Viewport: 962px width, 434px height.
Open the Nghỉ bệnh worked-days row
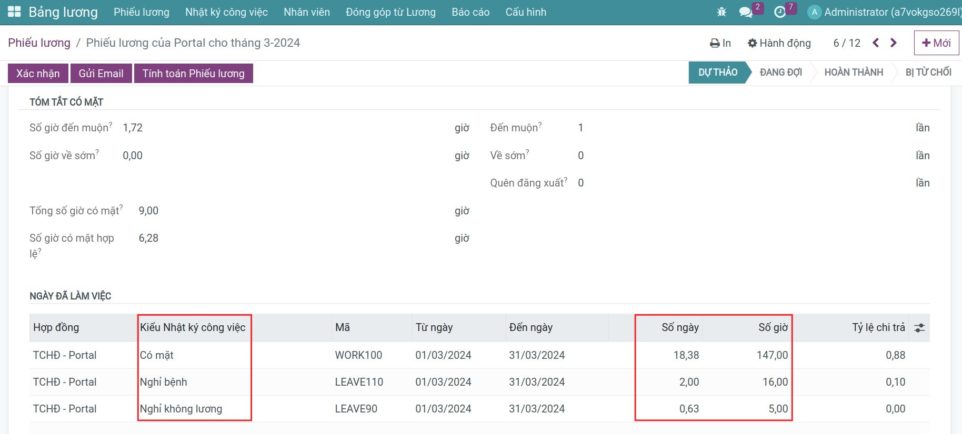coord(479,382)
